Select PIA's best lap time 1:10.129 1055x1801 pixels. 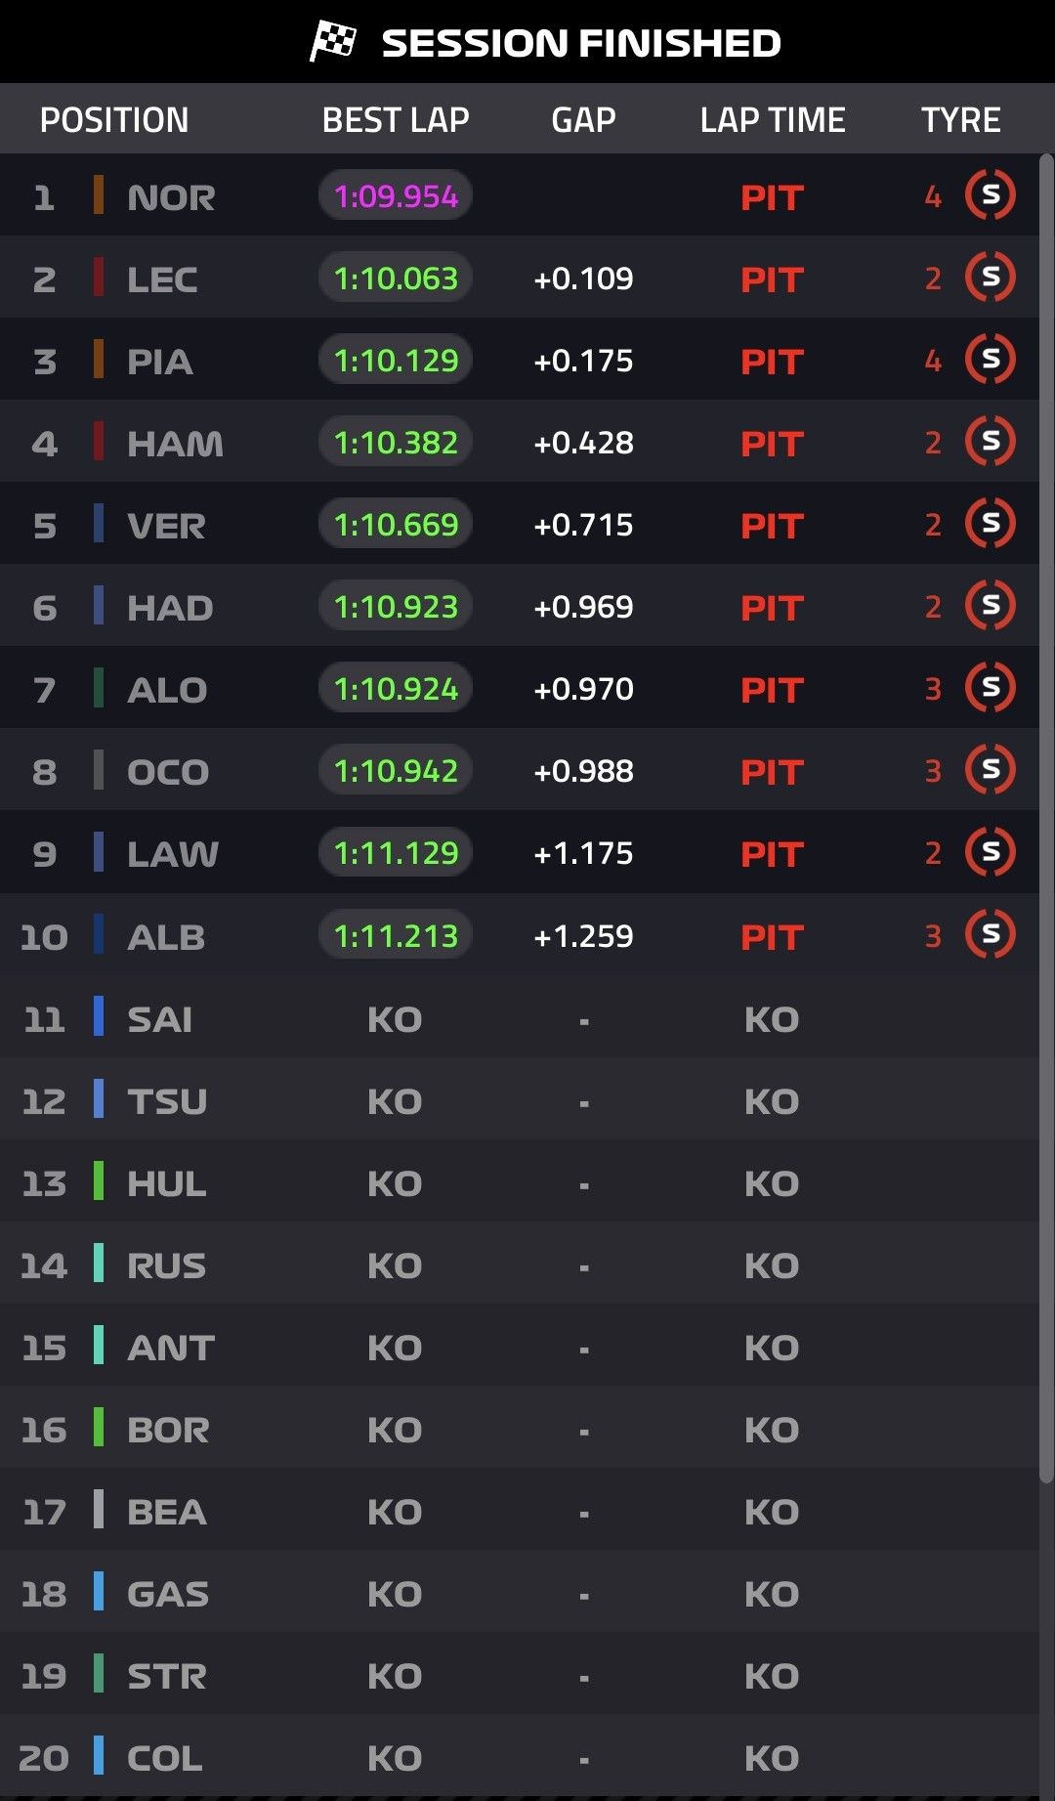coord(396,361)
